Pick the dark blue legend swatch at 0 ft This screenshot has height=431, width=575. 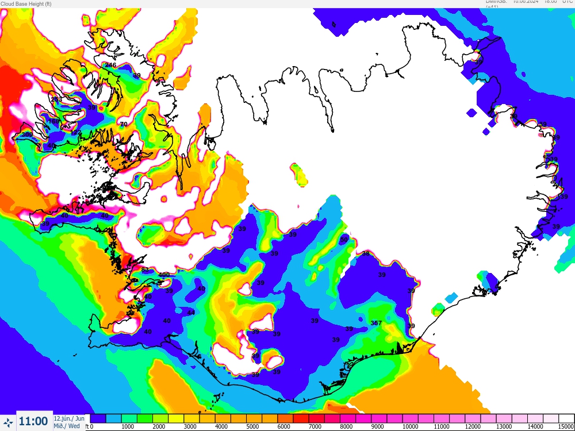pyautogui.click(x=98, y=418)
